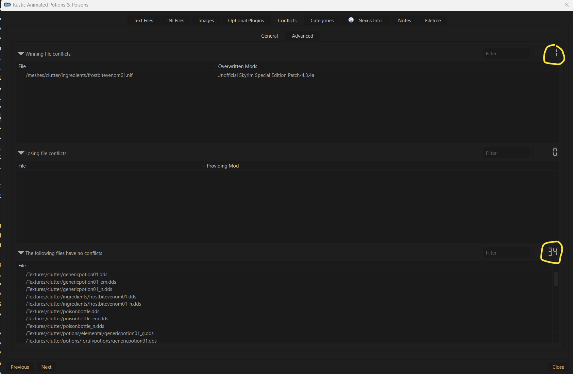Open the Text Files tab
Viewport: 573px width, 374px height.
pos(143,21)
